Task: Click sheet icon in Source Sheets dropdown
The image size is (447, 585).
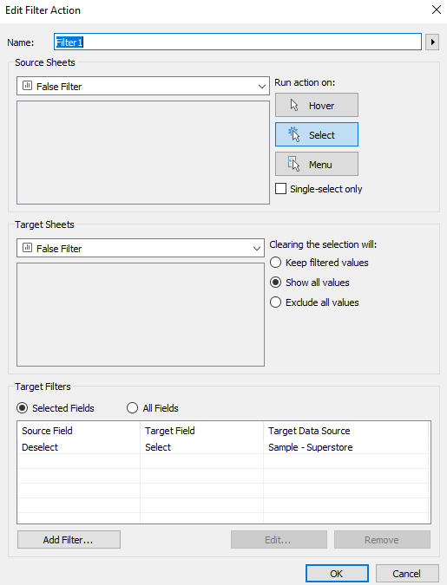Action: click(x=27, y=86)
